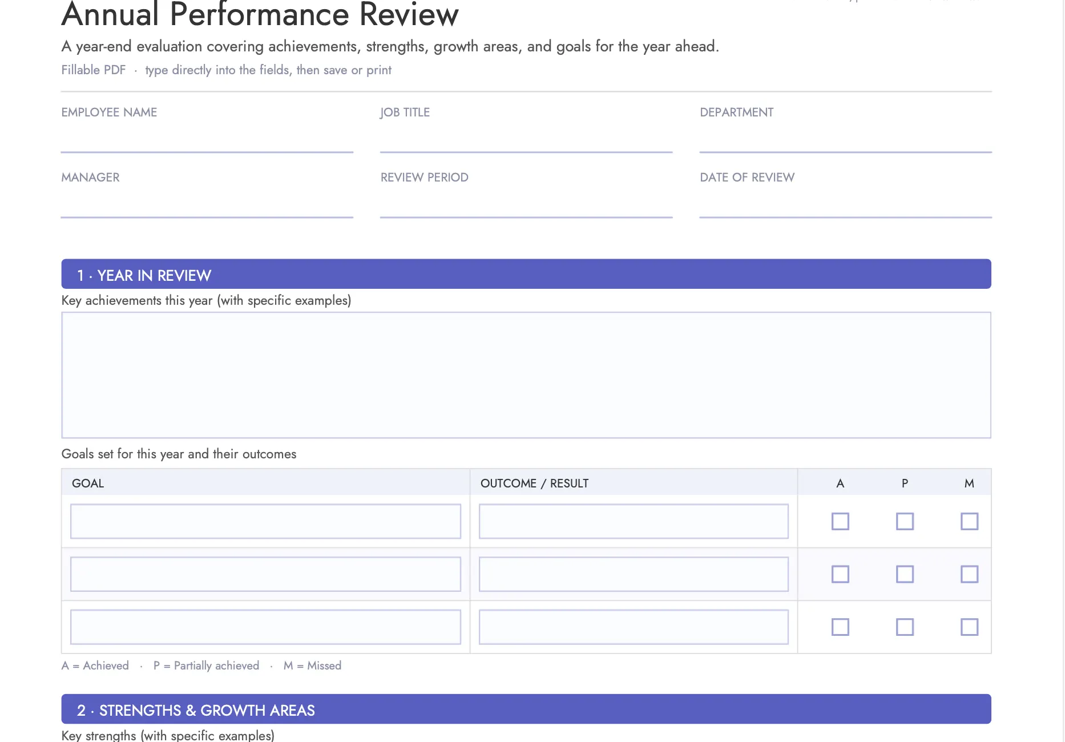This screenshot has height=742, width=1065.
Task: Click the first row Goal field
Action: (x=265, y=521)
